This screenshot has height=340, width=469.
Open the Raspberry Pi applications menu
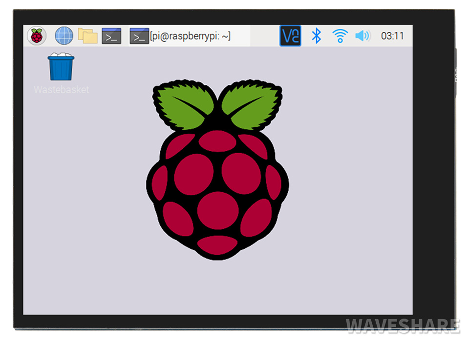37,36
